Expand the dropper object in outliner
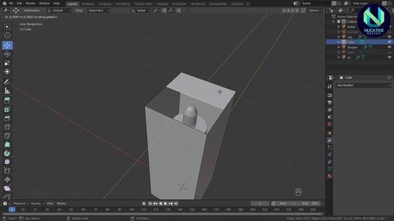Image resolution: width=394 pixels, height=221 pixels. pyautogui.click(x=339, y=47)
